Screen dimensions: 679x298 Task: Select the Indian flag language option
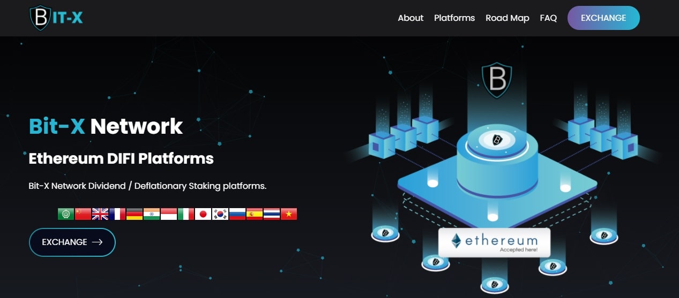(152, 214)
